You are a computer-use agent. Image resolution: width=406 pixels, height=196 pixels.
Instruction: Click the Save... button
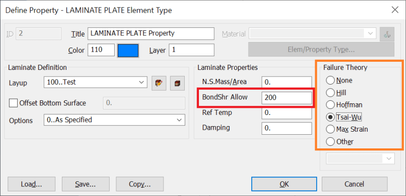(x=85, y=184)
